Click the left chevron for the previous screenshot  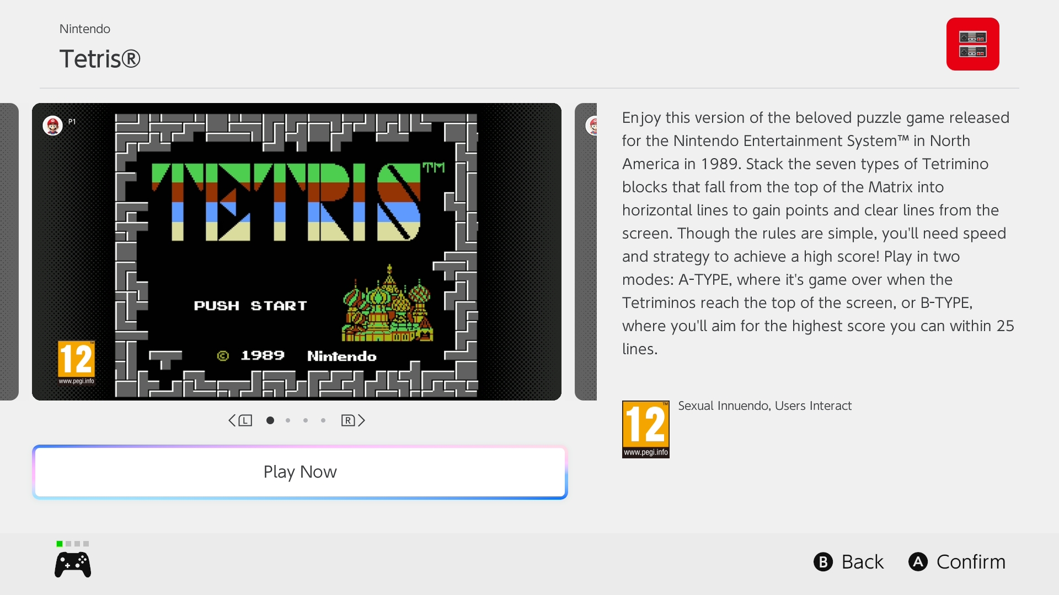click(x=232, y=421)
